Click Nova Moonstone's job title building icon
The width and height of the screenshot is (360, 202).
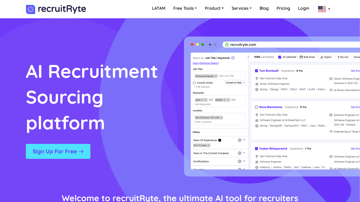[x=257, y=120]
